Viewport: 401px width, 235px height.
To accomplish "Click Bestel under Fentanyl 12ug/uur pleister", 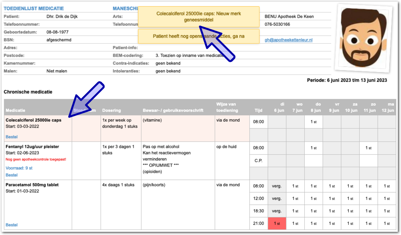I will pyautogui.click(x=11, y=175).
